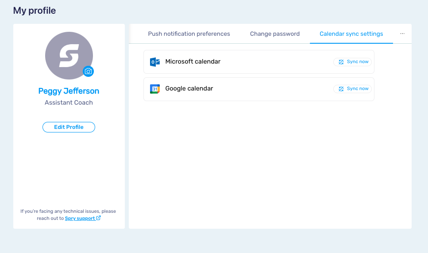Open the three-dots overflow tab menu

(x=402, y=34)
